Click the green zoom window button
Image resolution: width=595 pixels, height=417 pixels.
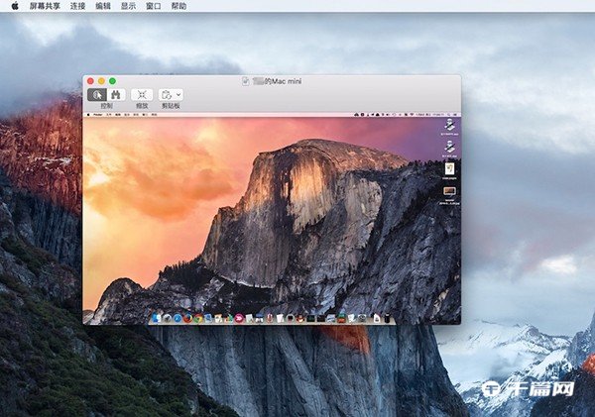click(x=112, y=80)
